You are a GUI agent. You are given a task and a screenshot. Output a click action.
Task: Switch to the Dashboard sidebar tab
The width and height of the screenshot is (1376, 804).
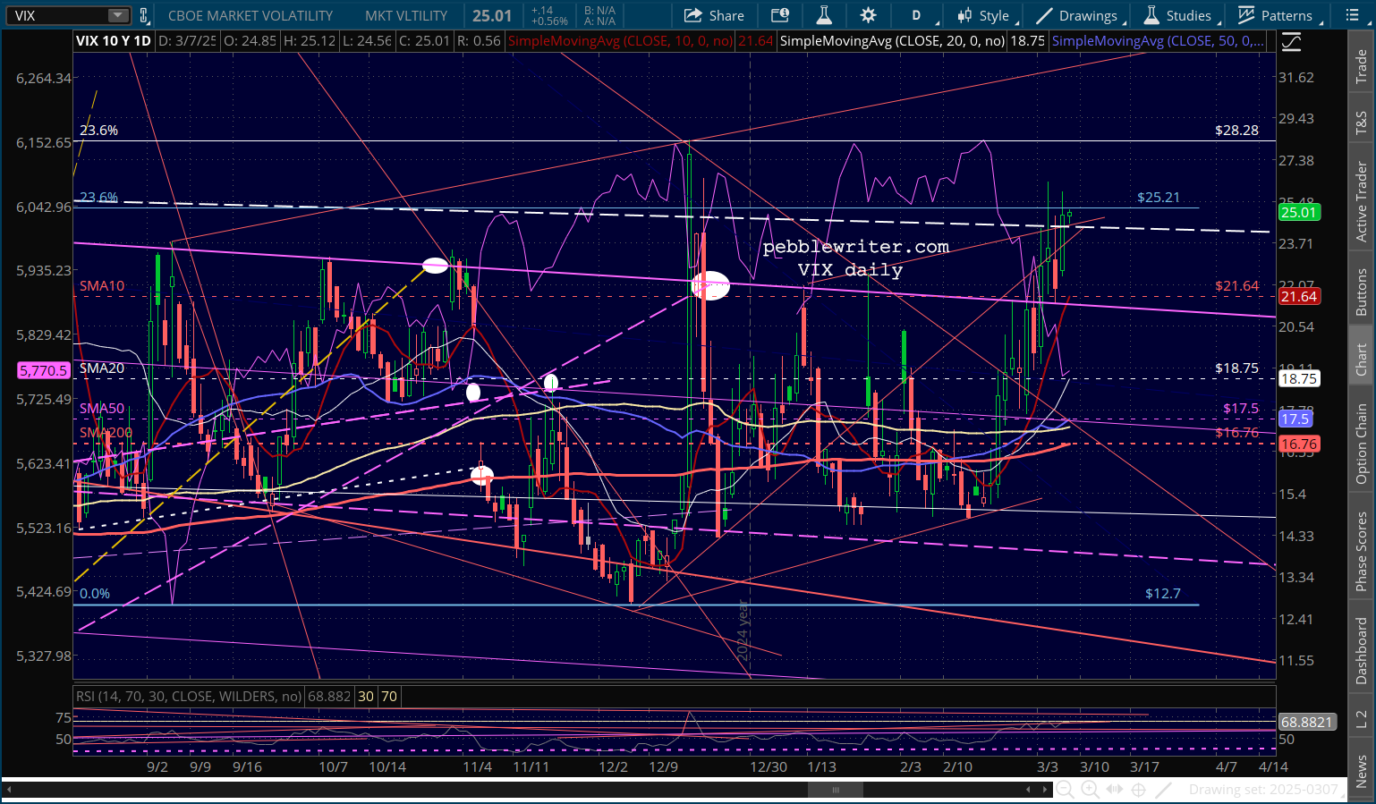(x=1362, y=650)
